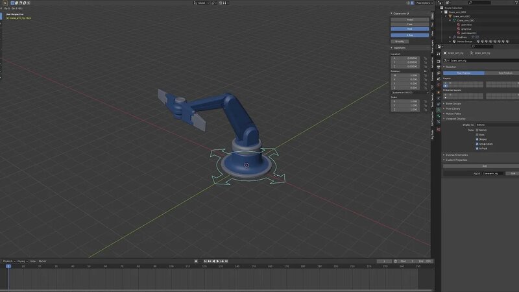Open the Tool tab in Properties editor
Viewport: 519px width, 292px height.
pos(439,54)
